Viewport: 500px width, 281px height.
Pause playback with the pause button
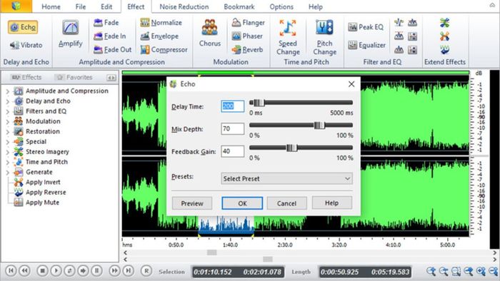click(96, 271)
